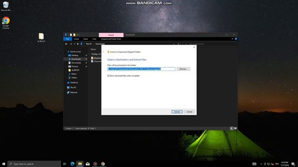
Task: Open the Home ribbon tab
Action: click(x=76, y=39)
